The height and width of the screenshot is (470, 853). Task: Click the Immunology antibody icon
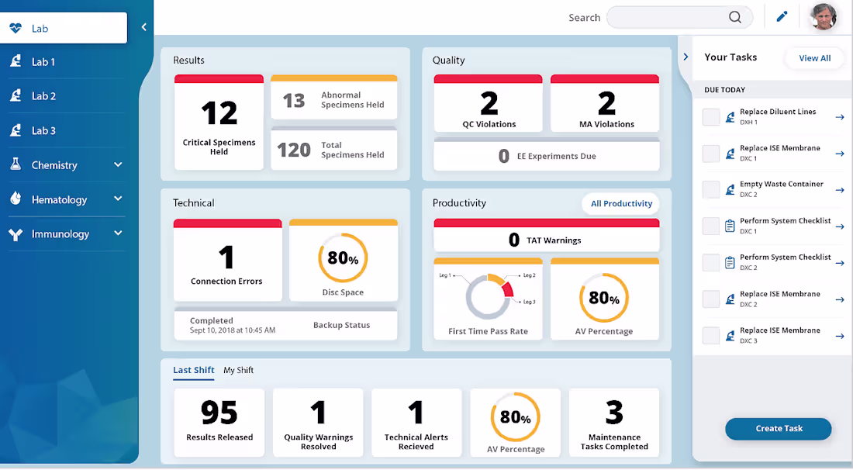point(17,233)
